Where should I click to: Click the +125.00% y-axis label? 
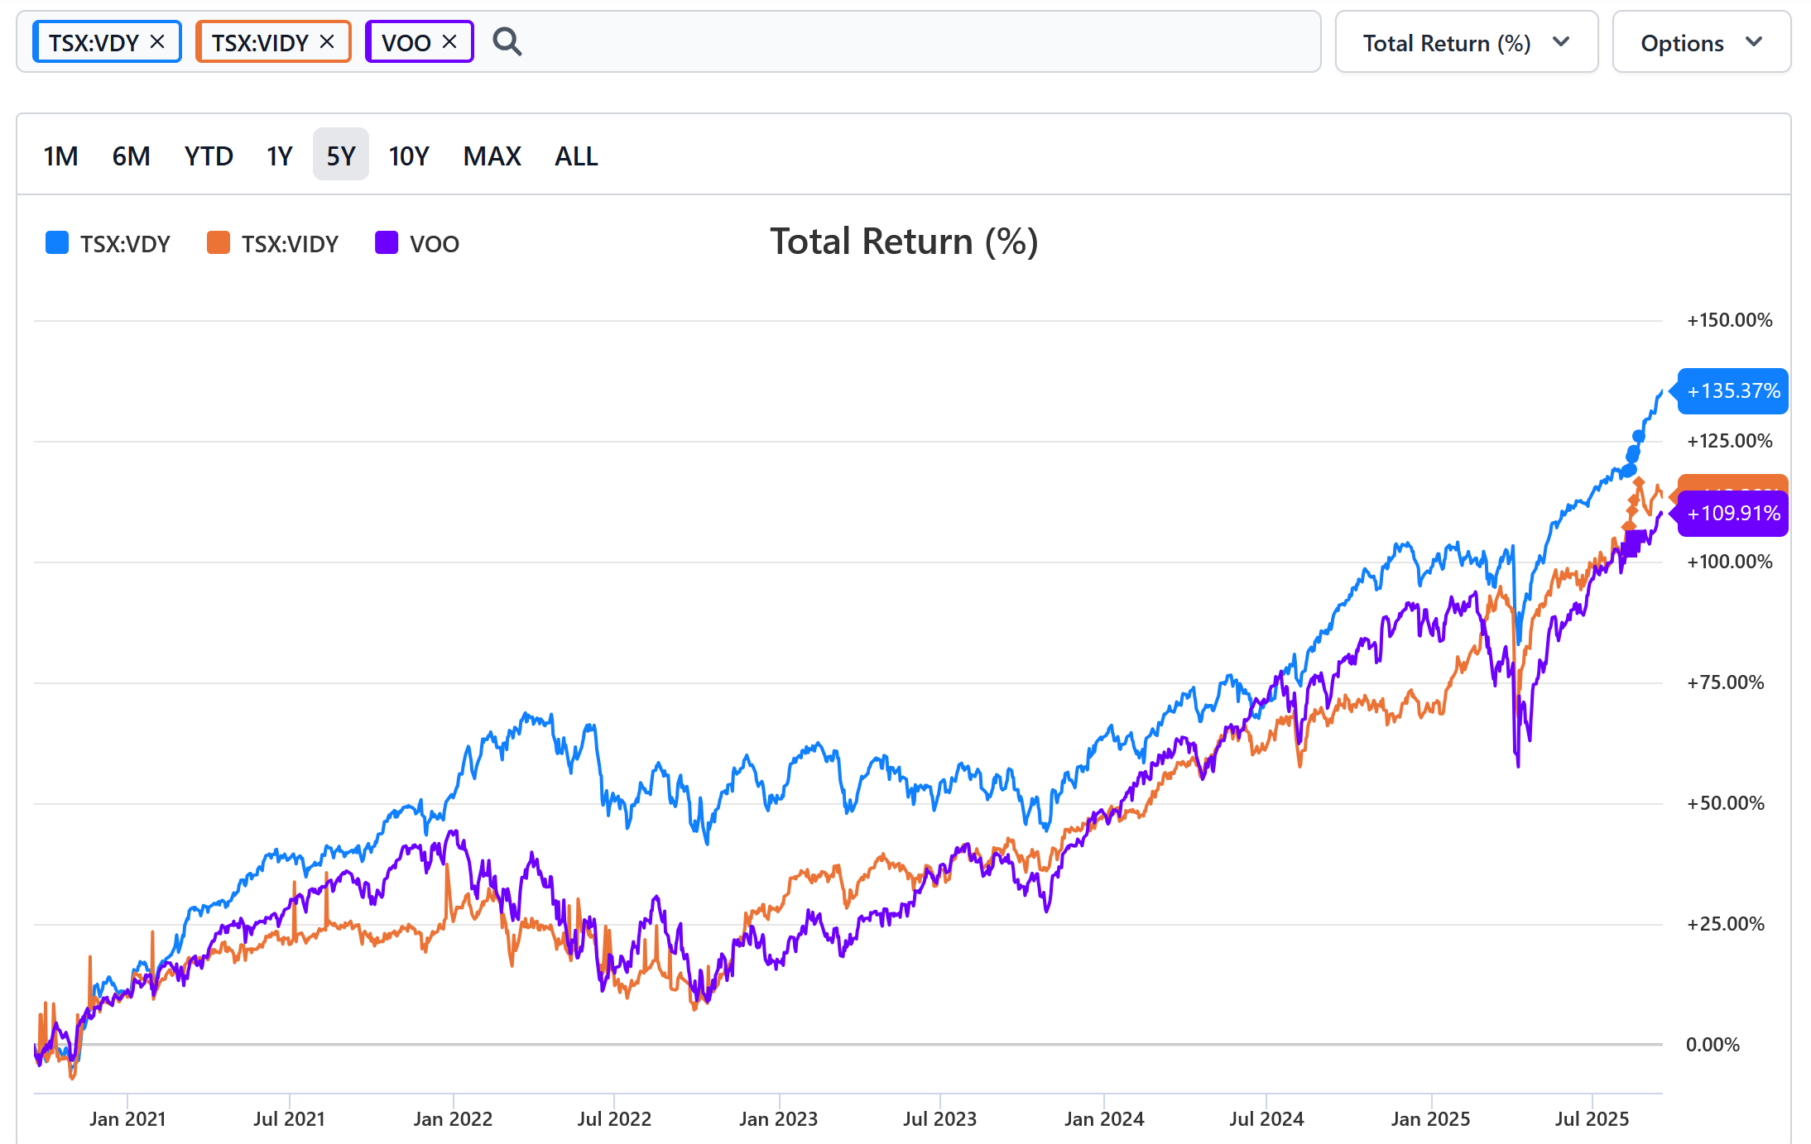1729,441
